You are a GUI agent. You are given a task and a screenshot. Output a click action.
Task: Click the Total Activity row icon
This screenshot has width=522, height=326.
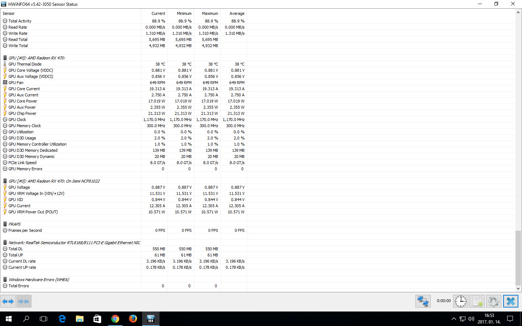click(x=5, y=21)
